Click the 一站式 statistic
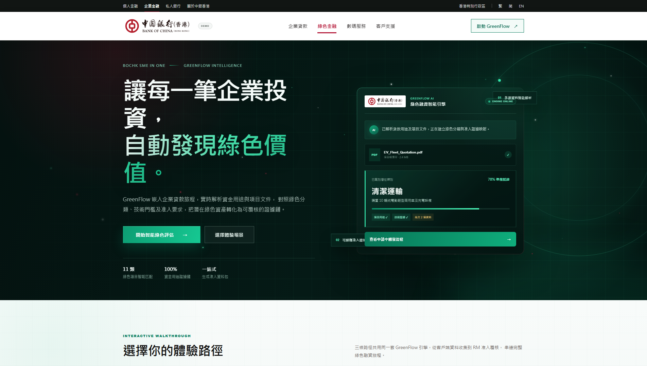 [x=209, y=269]
